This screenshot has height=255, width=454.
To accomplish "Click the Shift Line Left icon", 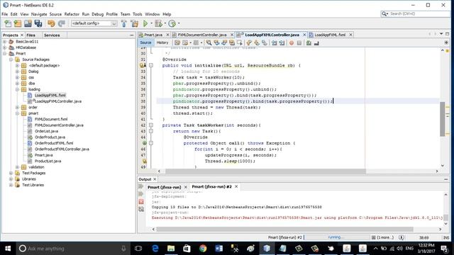I will click(275, 42).
